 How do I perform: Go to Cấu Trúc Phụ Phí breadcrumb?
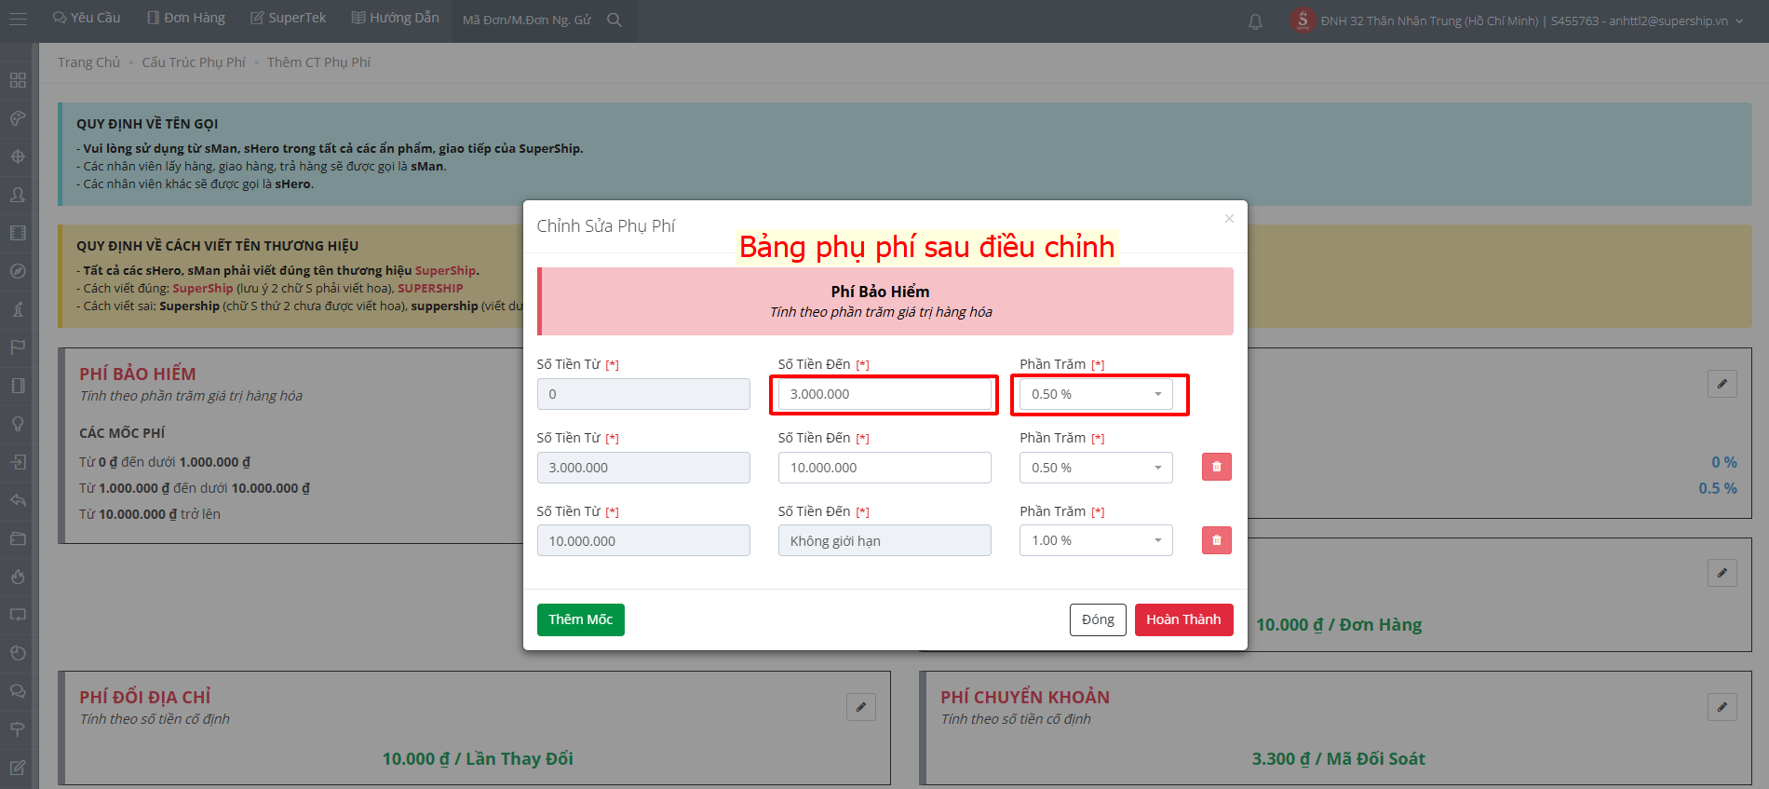pos(194,62)
